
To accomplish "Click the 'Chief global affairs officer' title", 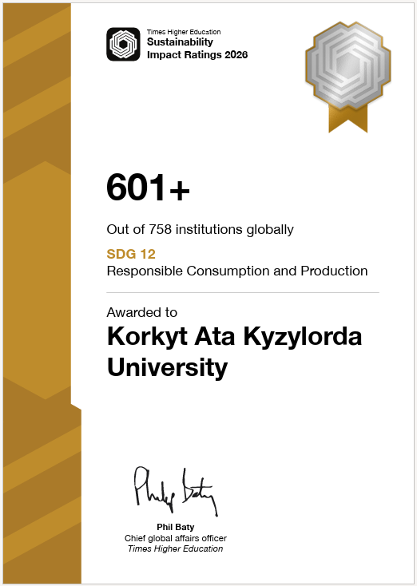I will (176, 538).
